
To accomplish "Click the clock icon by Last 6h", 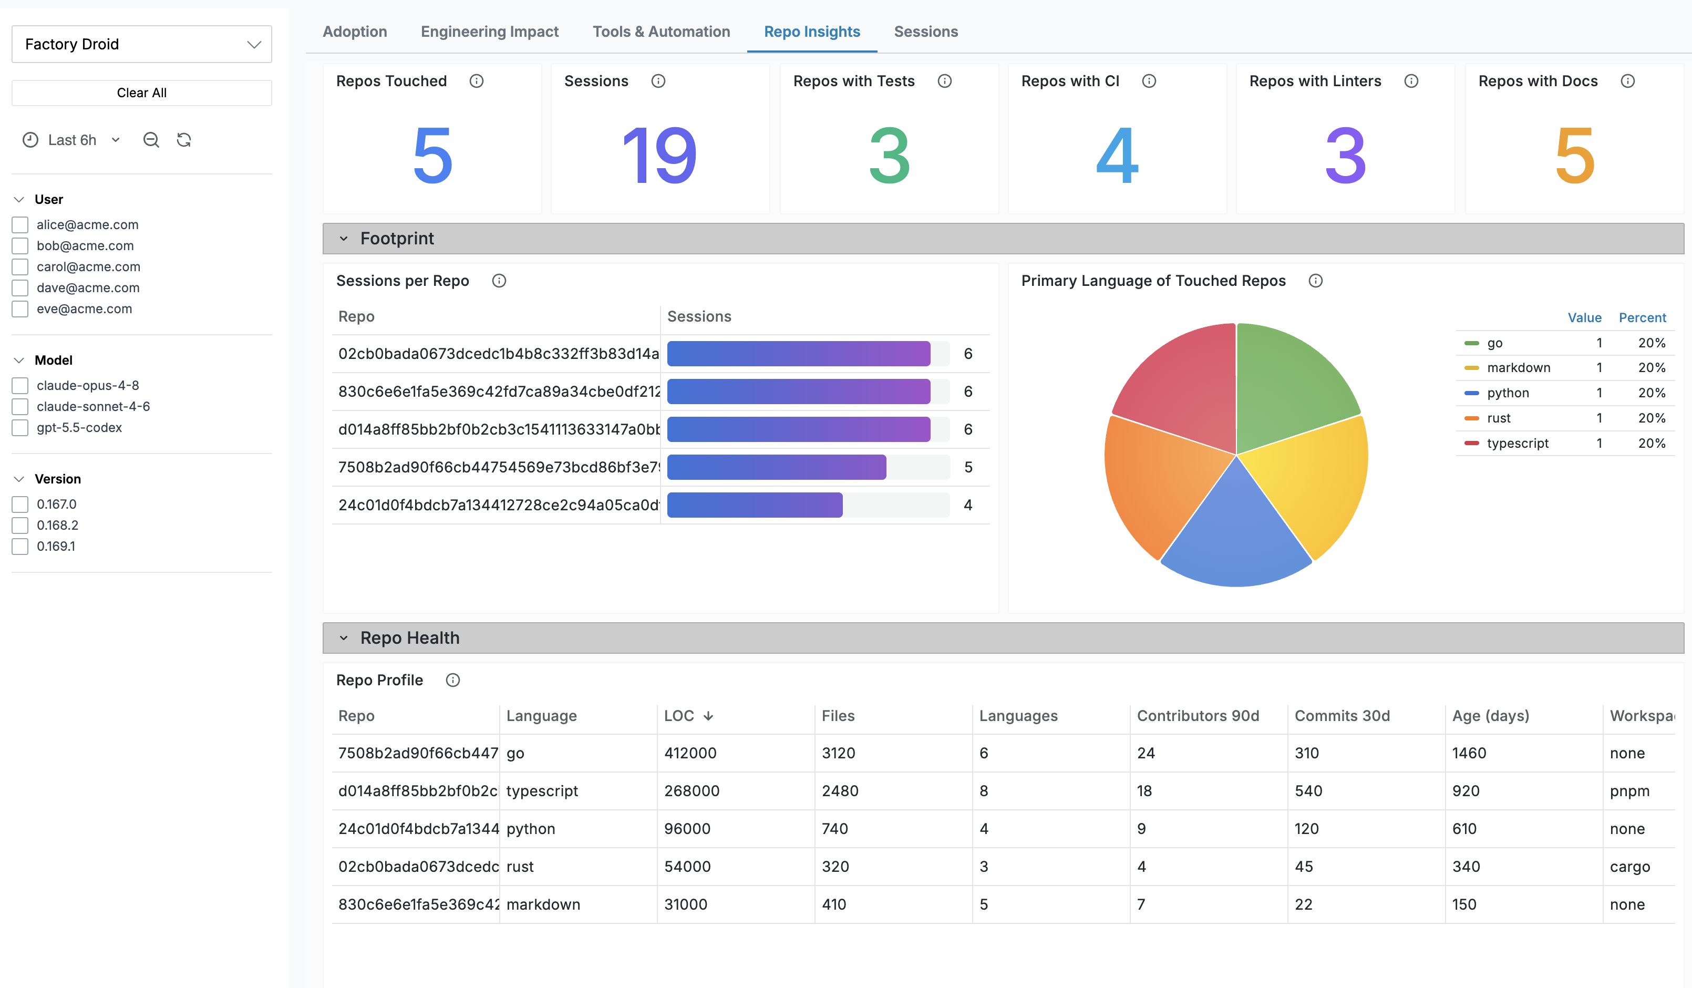I will point(30,140).
